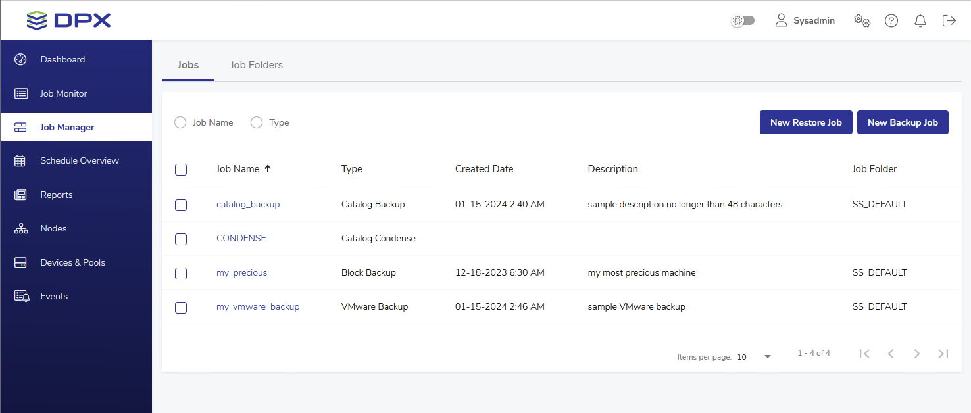The width and height of the screenshot is (971, 413).
Task: Go to the last page of results
Action: tap(943, 354)
